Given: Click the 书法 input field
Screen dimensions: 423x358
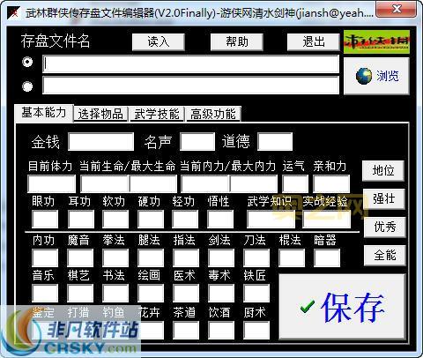Looking at the screenshot, I should pos(115,294).
